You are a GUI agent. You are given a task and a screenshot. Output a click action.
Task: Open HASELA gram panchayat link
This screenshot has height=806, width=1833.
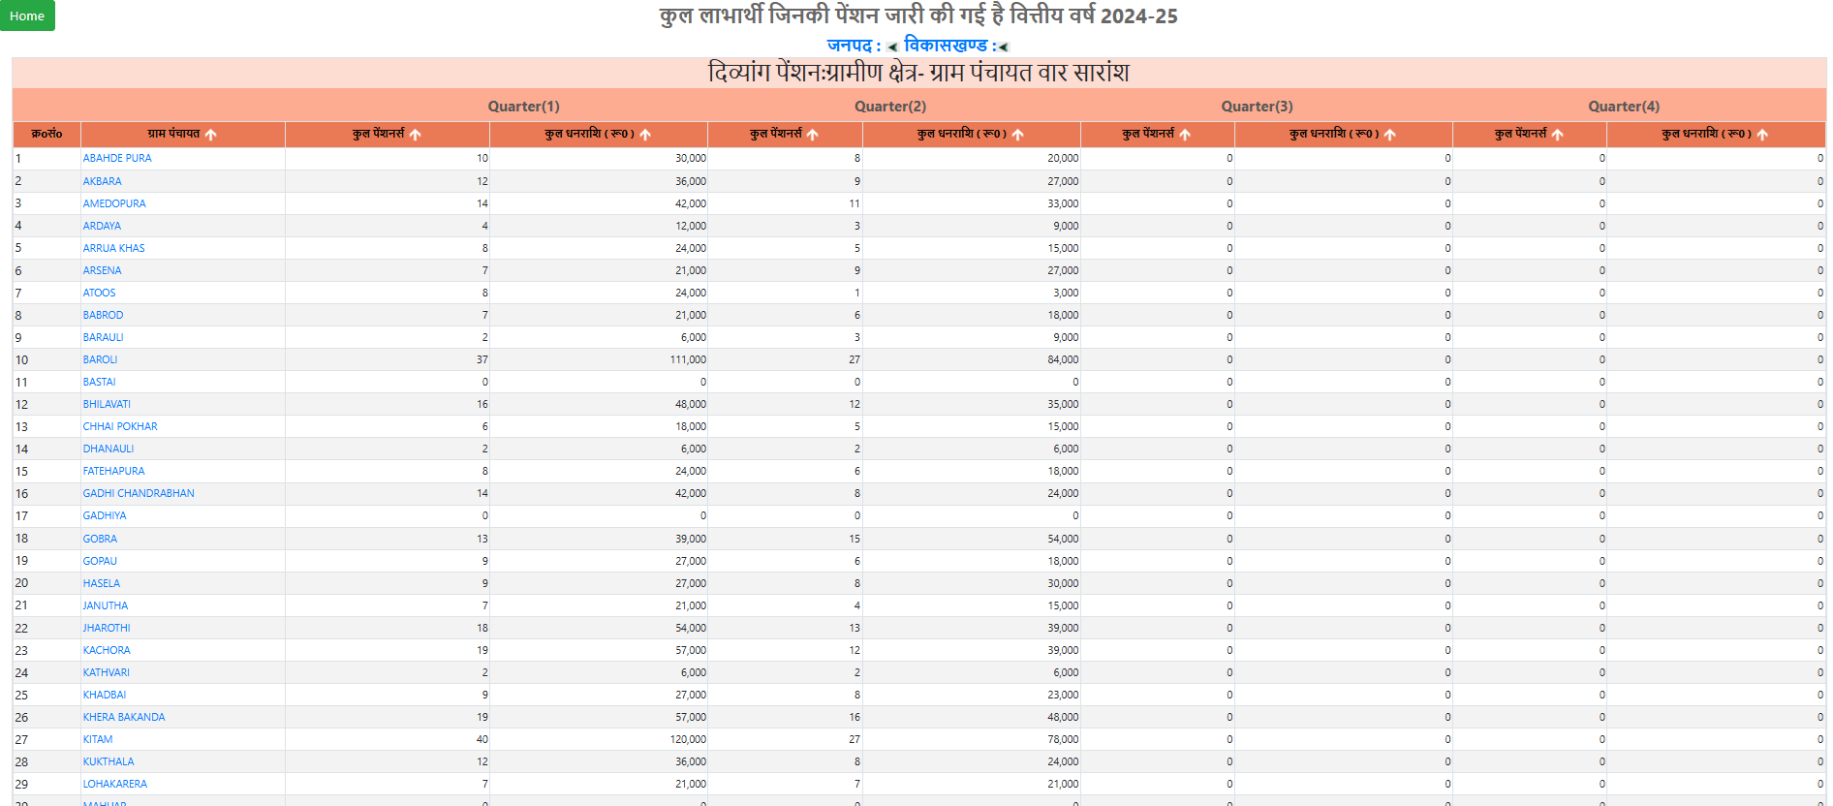pyautogui.click(x=102, y=583)
